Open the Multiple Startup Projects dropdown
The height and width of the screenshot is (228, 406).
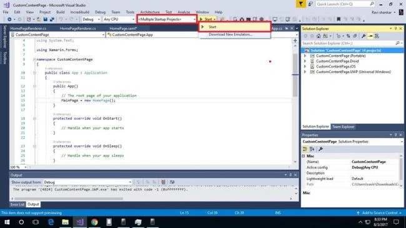pyautogui.click(x=167, y=19)
